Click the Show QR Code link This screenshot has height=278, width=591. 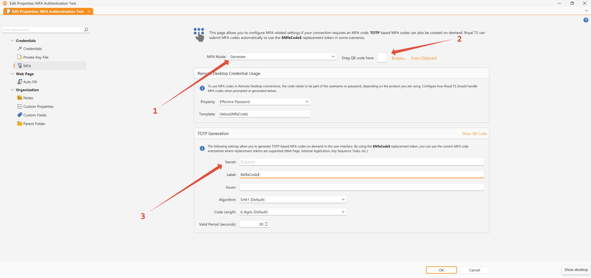click(474, 134)
